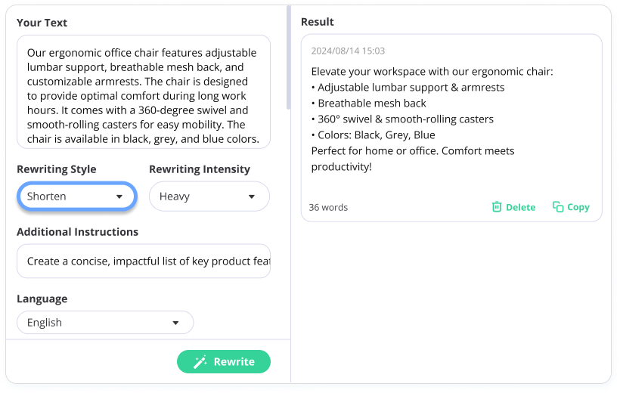The image size is (620, 393).
Task: Open the Rewriting Intensity dropdown showing Heavy
Action: pyautogui.click(x=209, y=196)
